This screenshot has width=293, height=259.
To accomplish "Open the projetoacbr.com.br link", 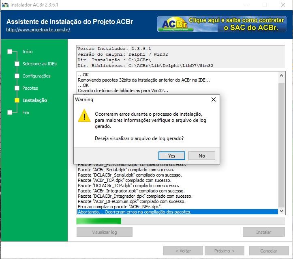I will pos(38,30).
